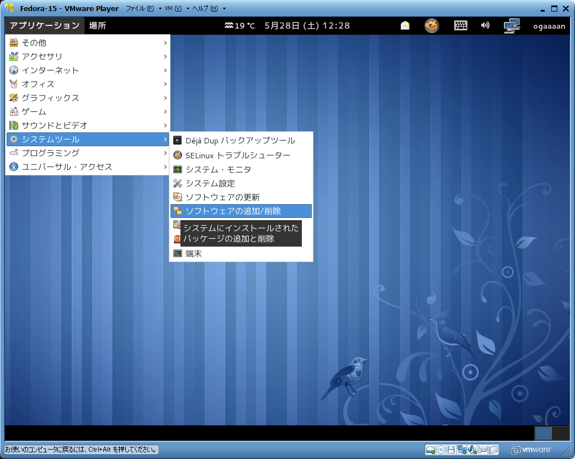The height and width of the screenshot is (459, 575).
Task: Open システム・モニタ from the submenu
Action: click(241, 169)
